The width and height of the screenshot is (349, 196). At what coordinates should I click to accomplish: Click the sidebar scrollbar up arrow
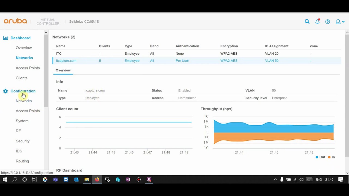pos(46,33)
